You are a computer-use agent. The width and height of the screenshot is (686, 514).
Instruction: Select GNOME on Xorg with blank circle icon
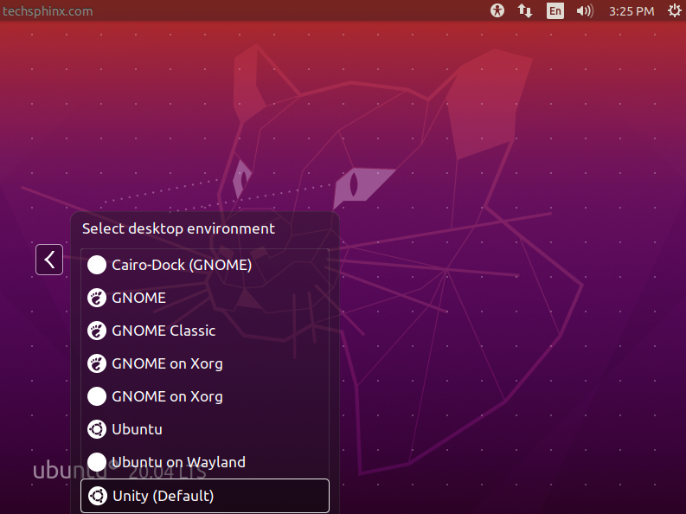(x=205, y=396)
